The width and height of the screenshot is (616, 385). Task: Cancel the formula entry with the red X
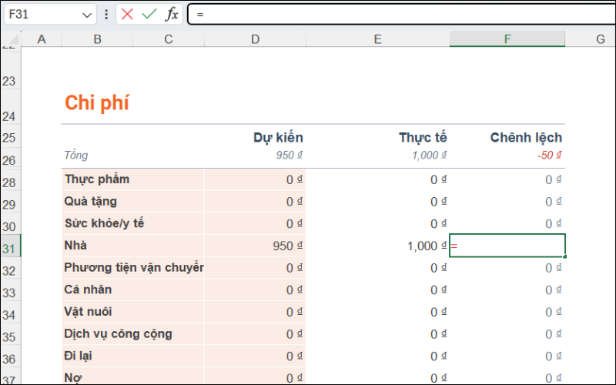tap(127, 14)
